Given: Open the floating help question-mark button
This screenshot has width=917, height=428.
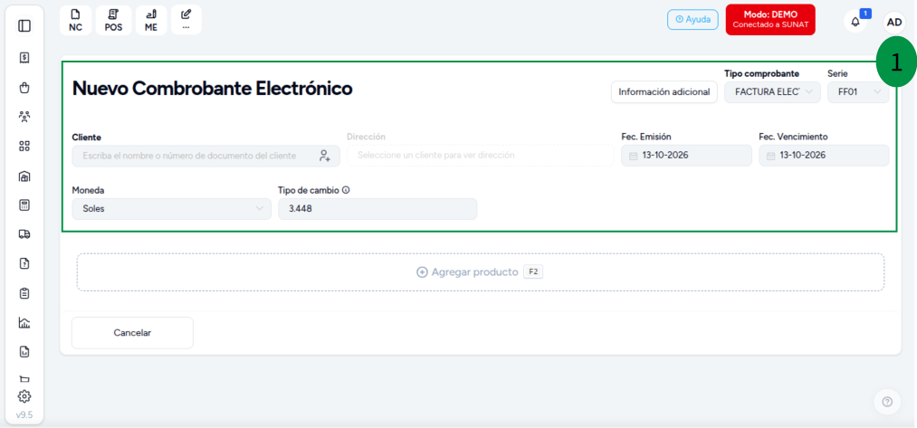Looking at the screenshot, I should [x=887, y=402].
